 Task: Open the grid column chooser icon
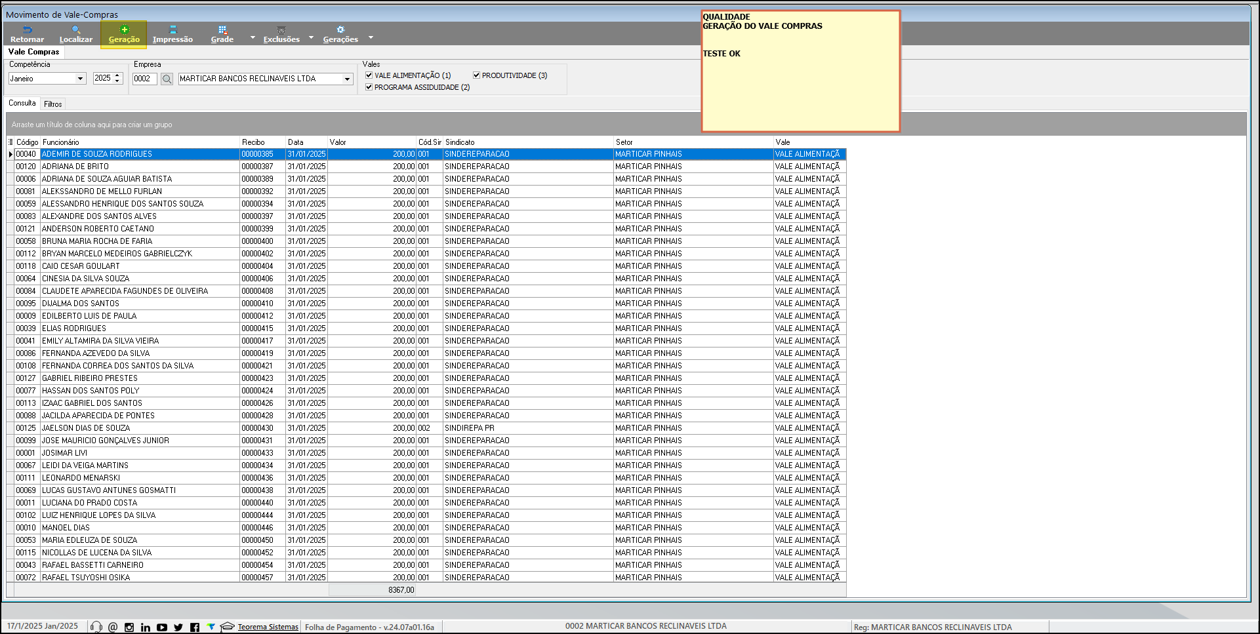click(10, 142)
